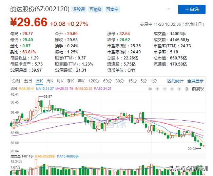Click the 深股通 tag

[x=79, y=9]
